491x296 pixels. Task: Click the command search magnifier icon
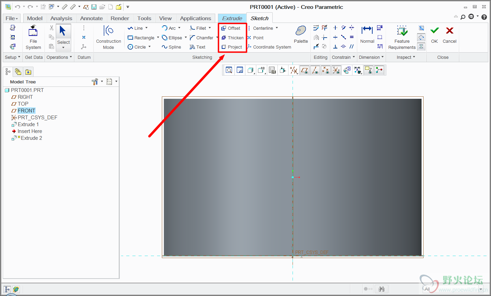[x=463, y=17]
